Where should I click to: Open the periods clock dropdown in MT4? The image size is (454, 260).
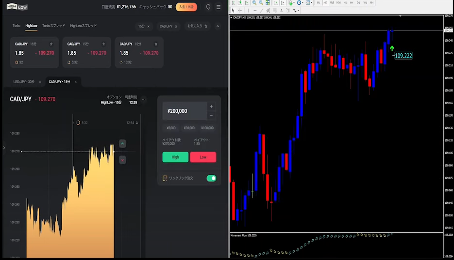[x=300, y=2]
